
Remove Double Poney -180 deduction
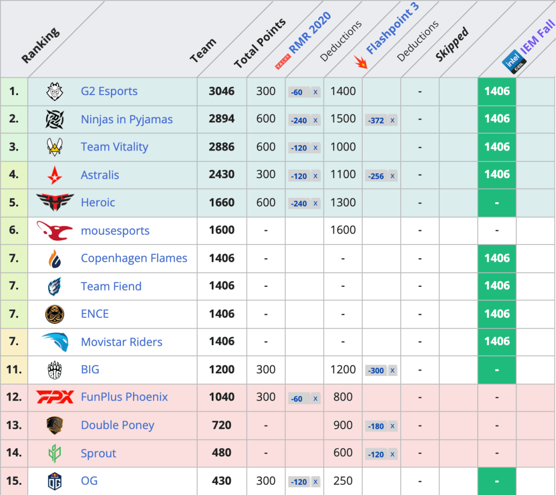(x=392, y=426)
